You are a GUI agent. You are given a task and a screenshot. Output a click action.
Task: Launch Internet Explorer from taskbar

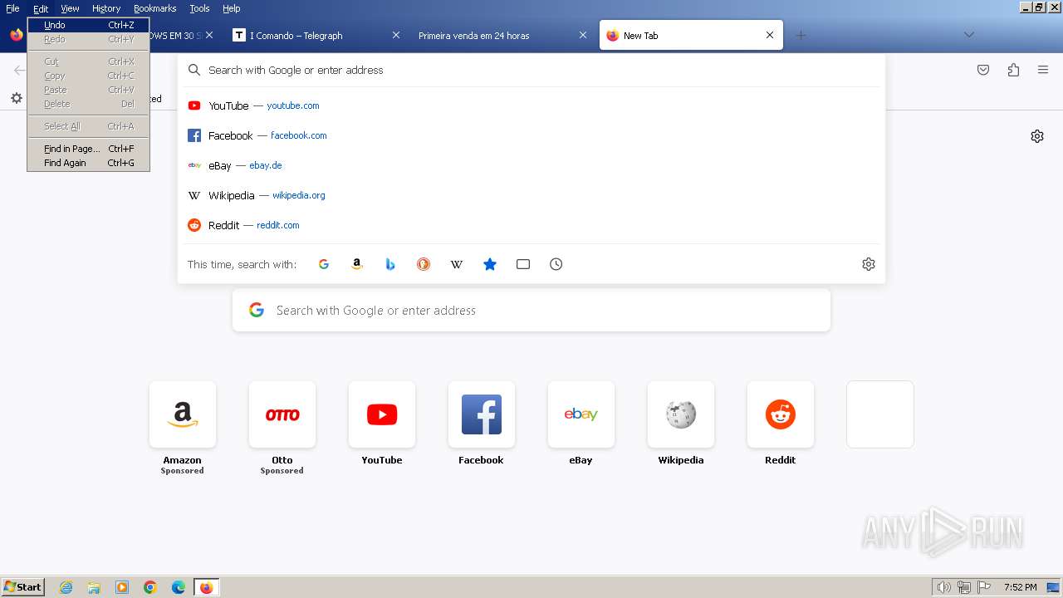66,587
